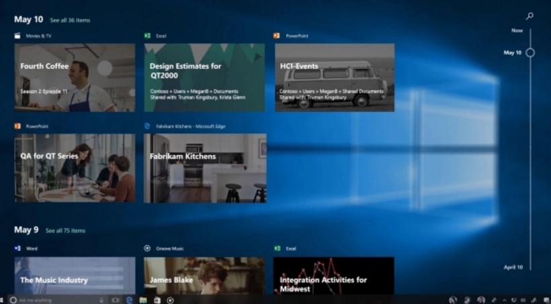
Task: Click the PowerPoint icon above QA for QT Series
Action: (17, 126)
